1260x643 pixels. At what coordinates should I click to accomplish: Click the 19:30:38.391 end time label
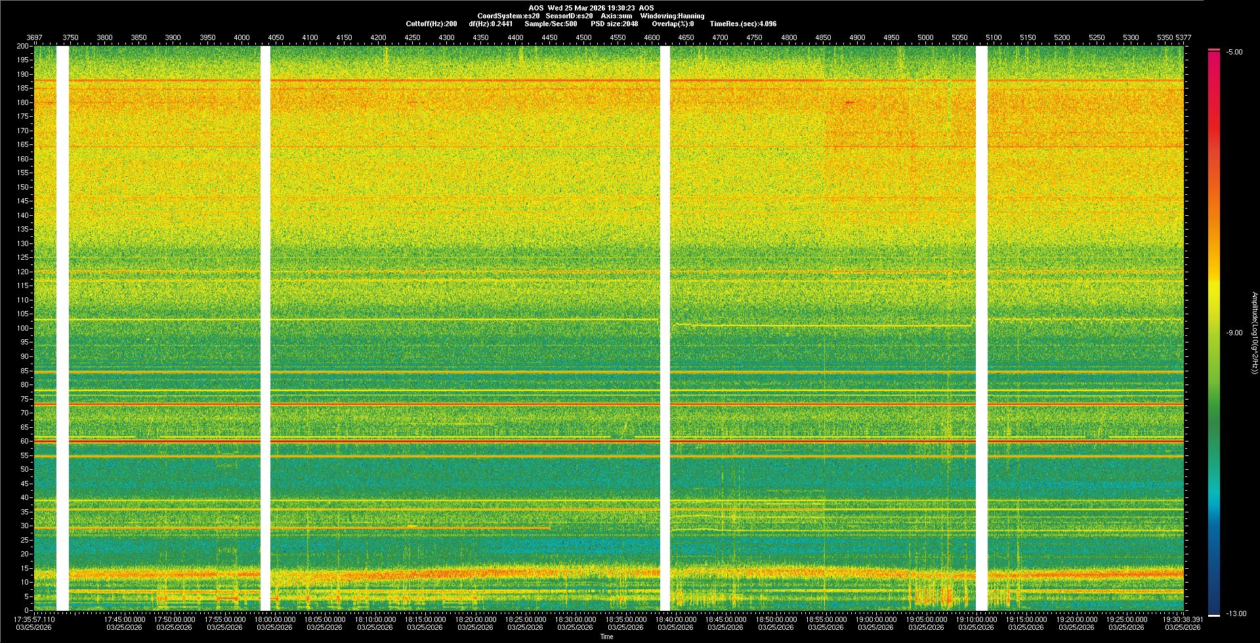tap(1183, 619)
